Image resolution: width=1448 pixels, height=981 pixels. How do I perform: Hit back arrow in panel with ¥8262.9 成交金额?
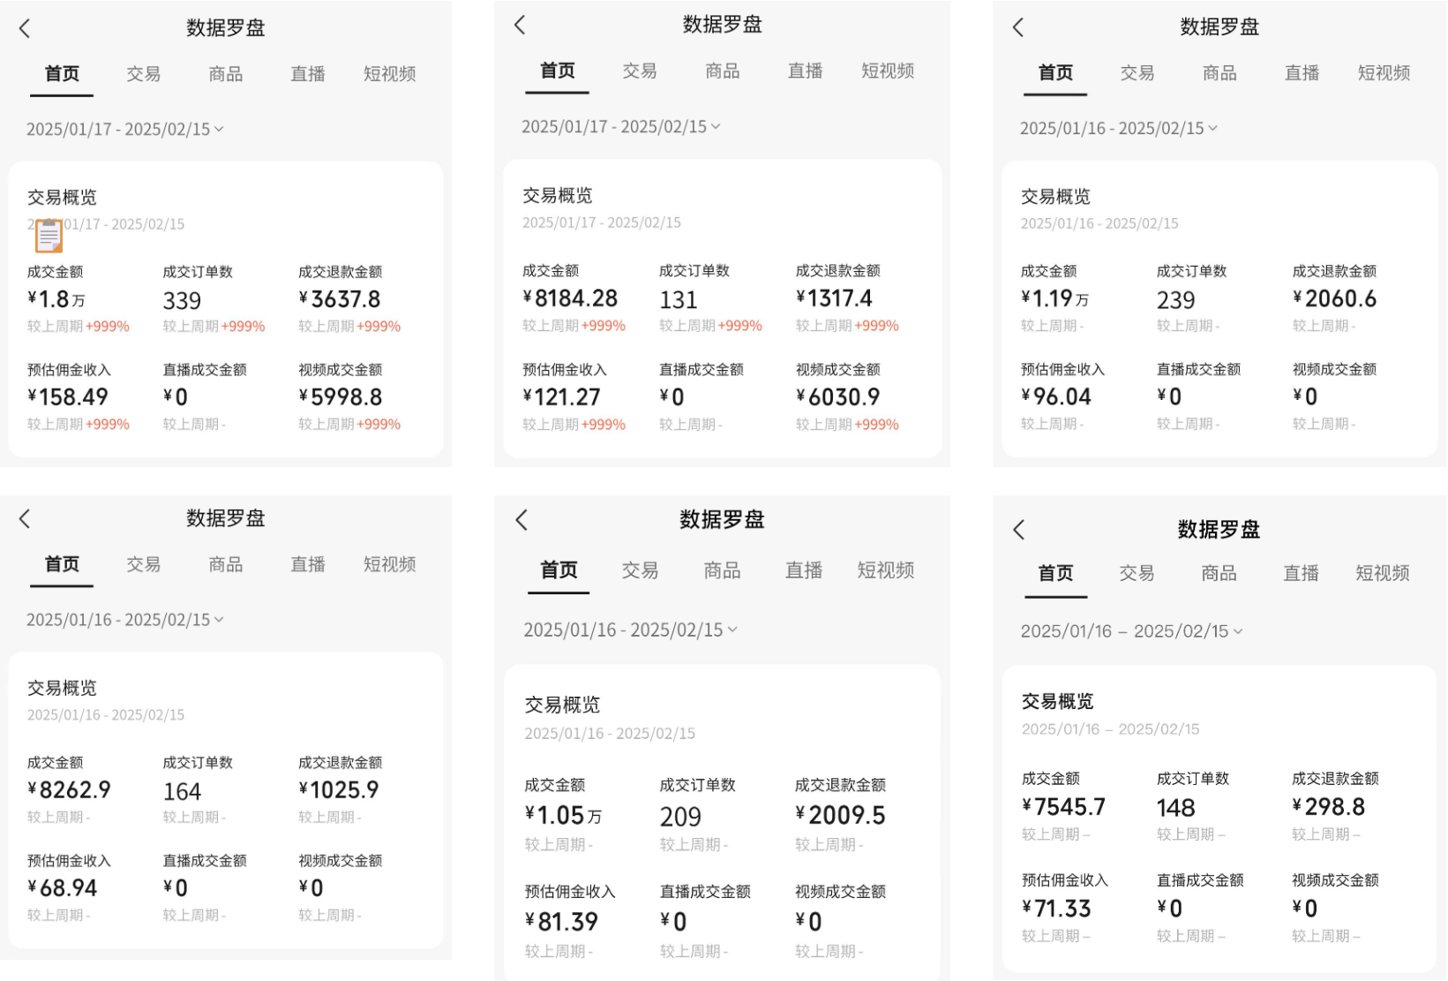25,519
